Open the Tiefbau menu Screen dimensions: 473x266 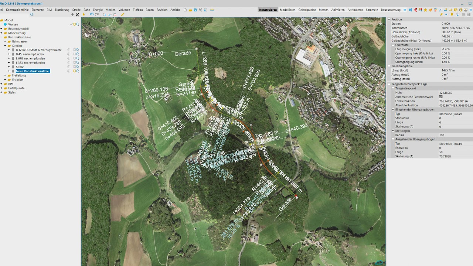(138, 10)
